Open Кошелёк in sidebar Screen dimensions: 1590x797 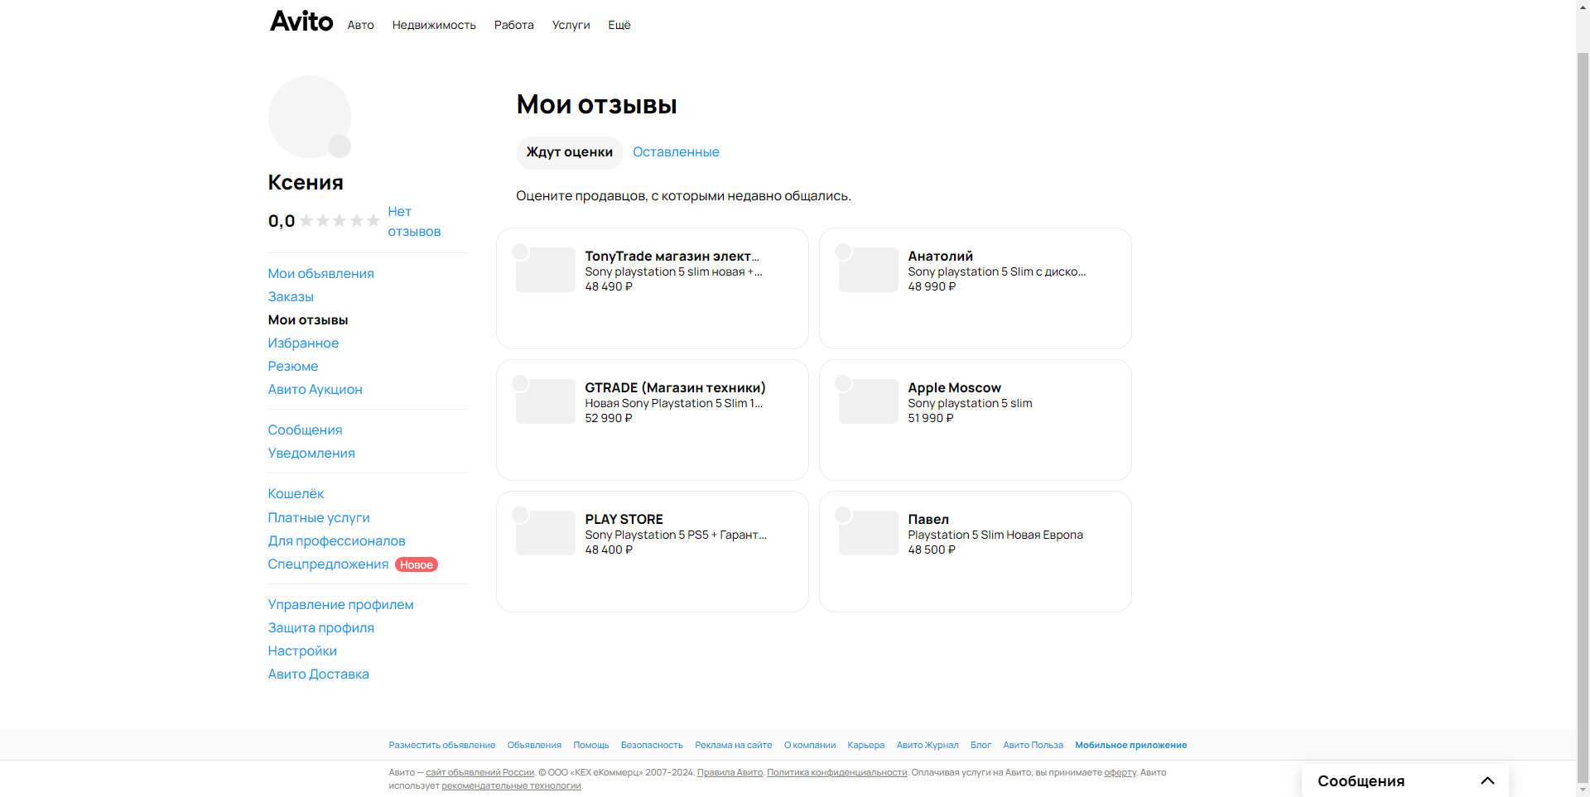(296, 494)
